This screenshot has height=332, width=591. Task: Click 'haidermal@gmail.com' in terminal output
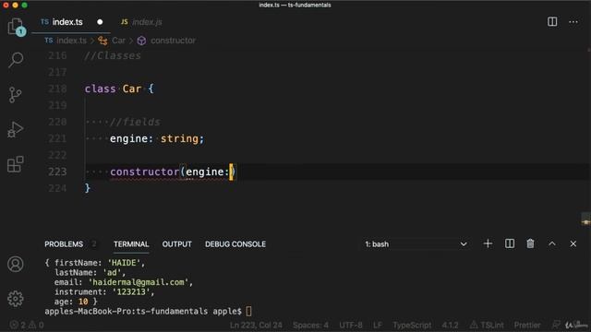coord(139,282)
